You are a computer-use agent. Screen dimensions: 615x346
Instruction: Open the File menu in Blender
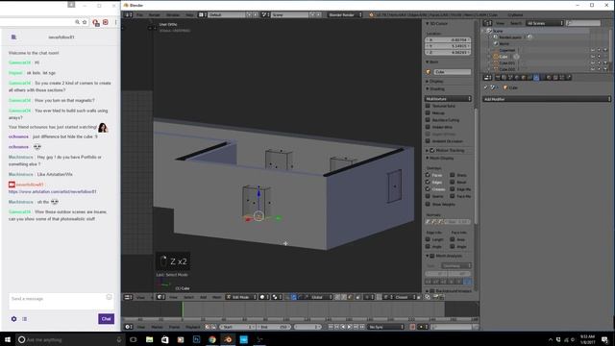(x=139, y=15)
